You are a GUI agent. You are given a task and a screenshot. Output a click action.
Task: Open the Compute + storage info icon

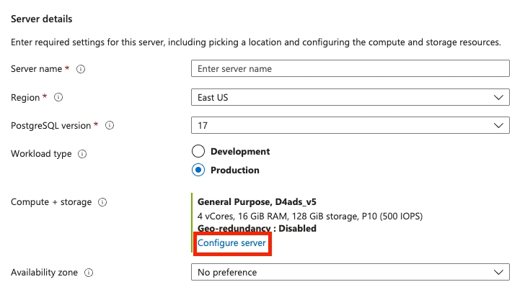pyautogui.click(x=102, y=203)
